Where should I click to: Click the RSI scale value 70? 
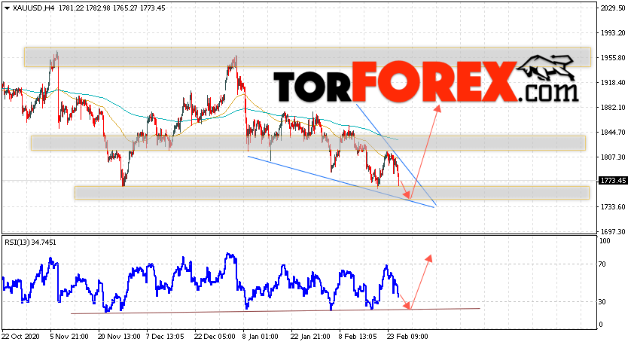(x=602, y=264)
